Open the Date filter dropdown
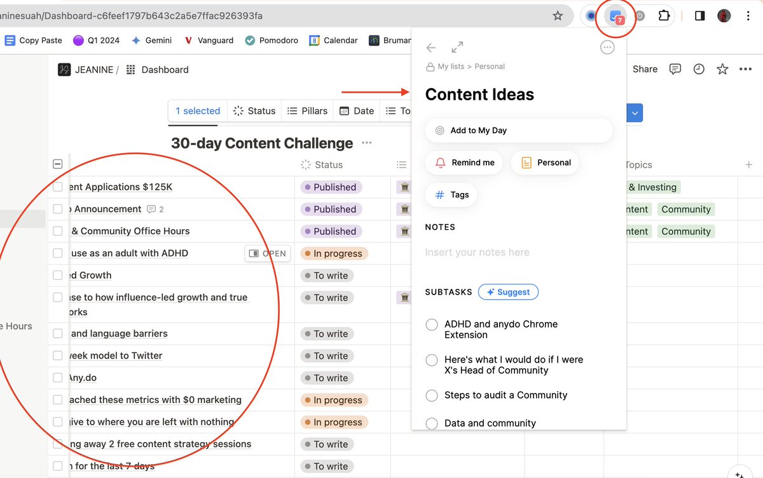Image resolution: width=763 pixels, height=478 pixels. click(x=357, y=110)
